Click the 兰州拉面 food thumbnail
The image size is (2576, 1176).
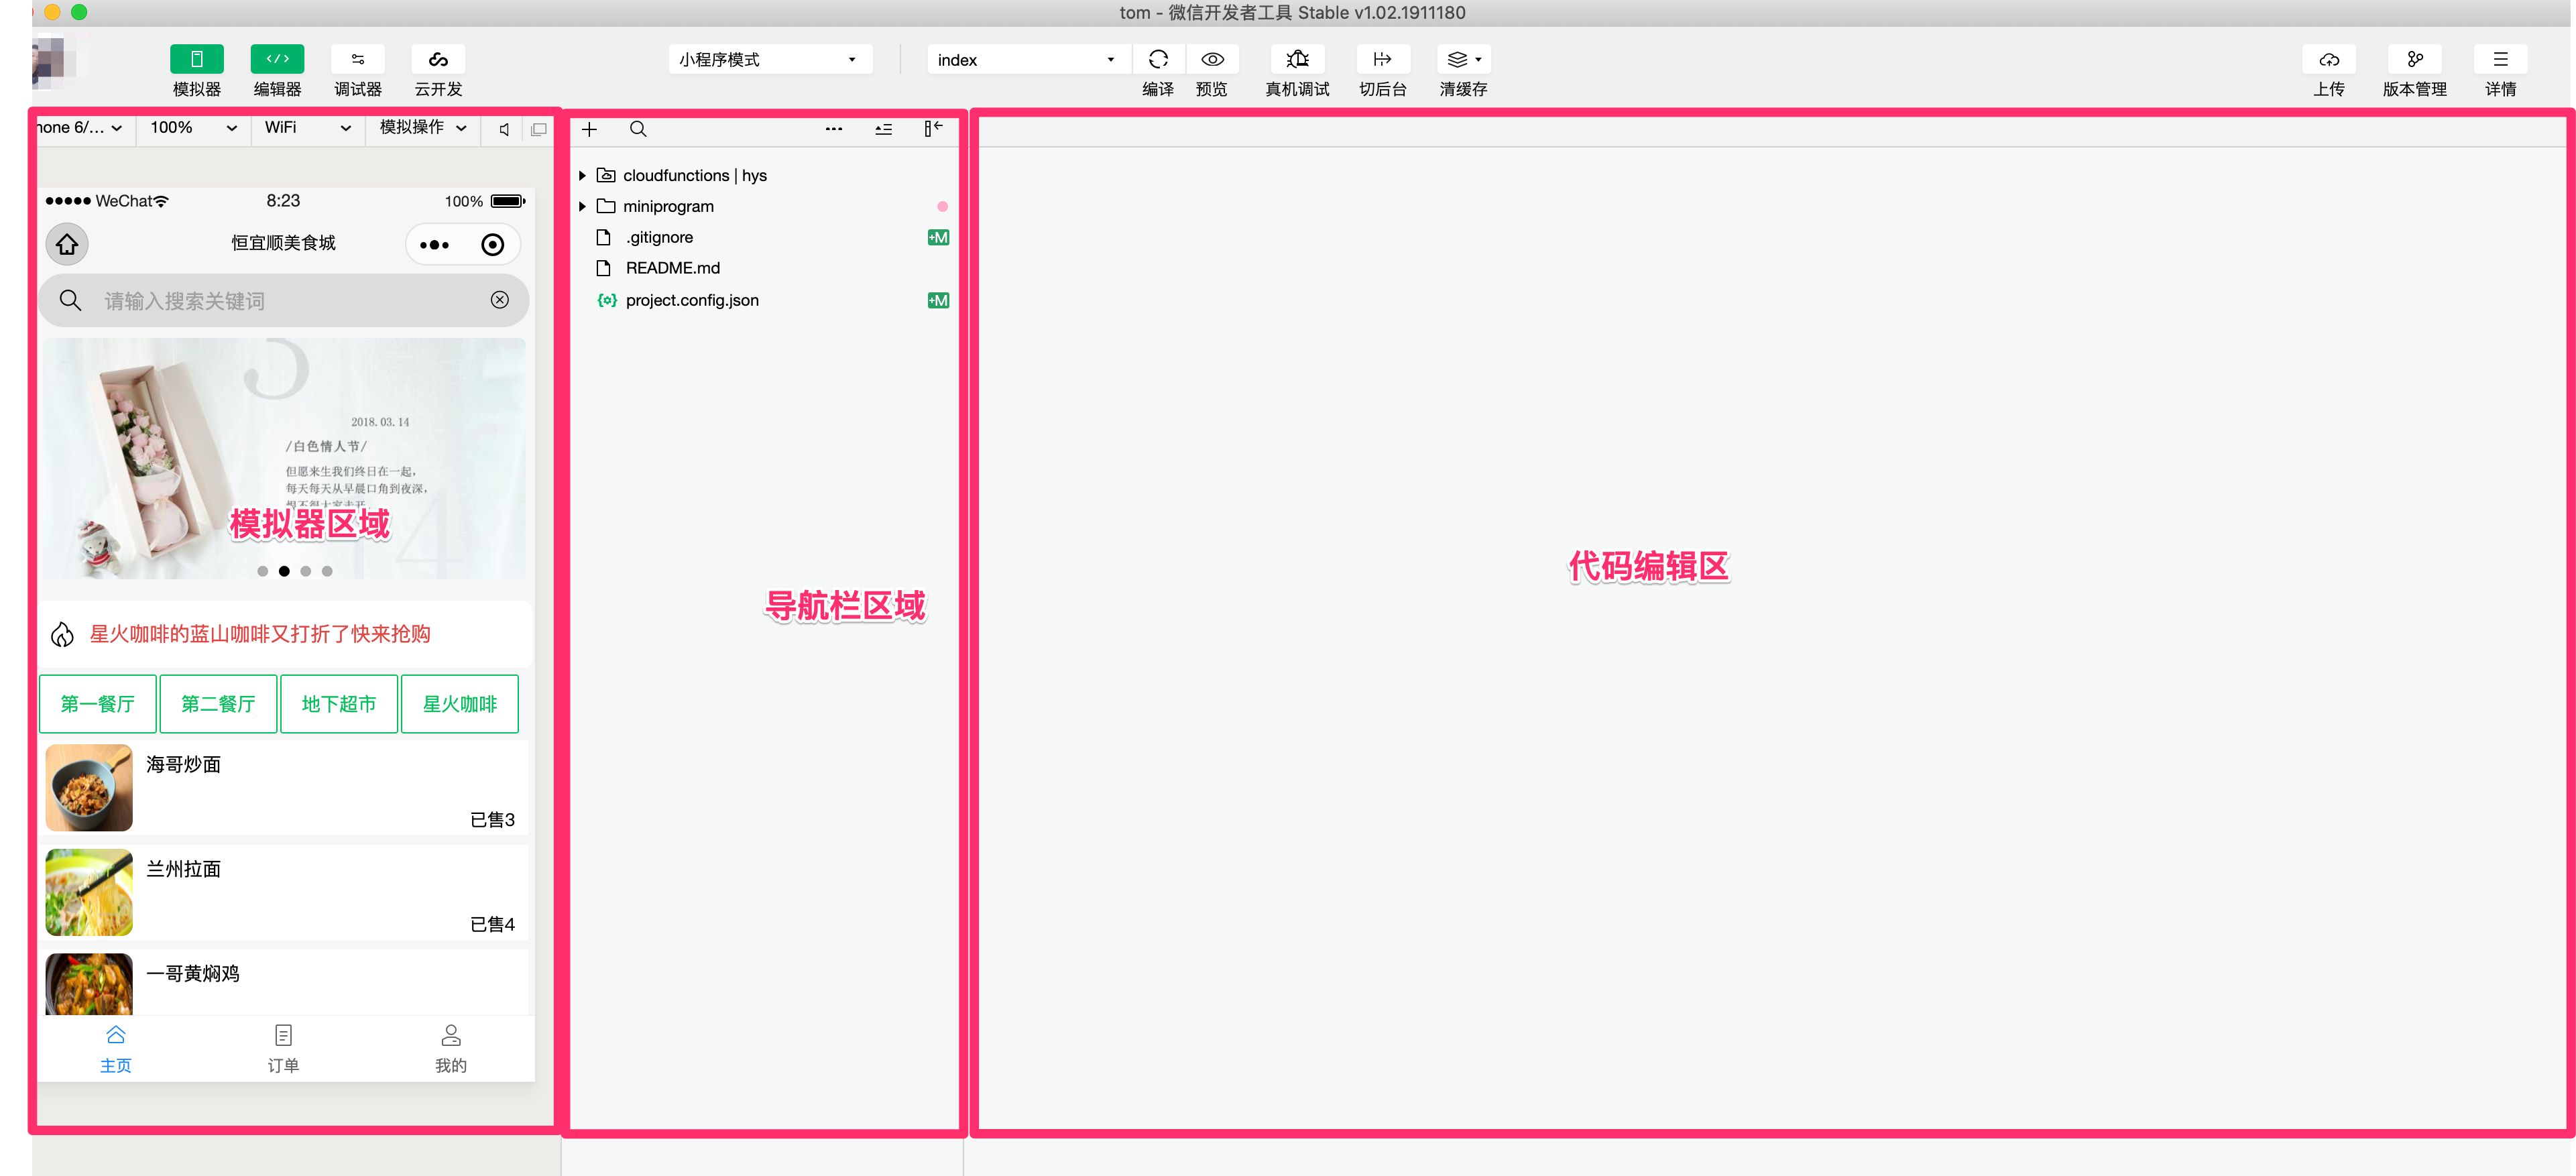coord(89,893)
